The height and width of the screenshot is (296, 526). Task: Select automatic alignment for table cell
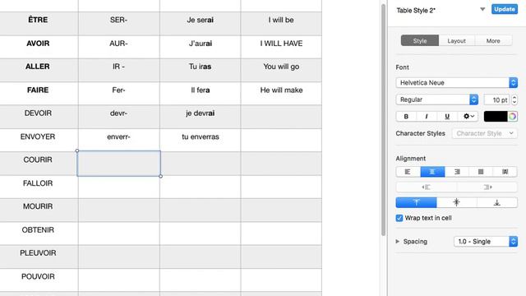(505, 172)
